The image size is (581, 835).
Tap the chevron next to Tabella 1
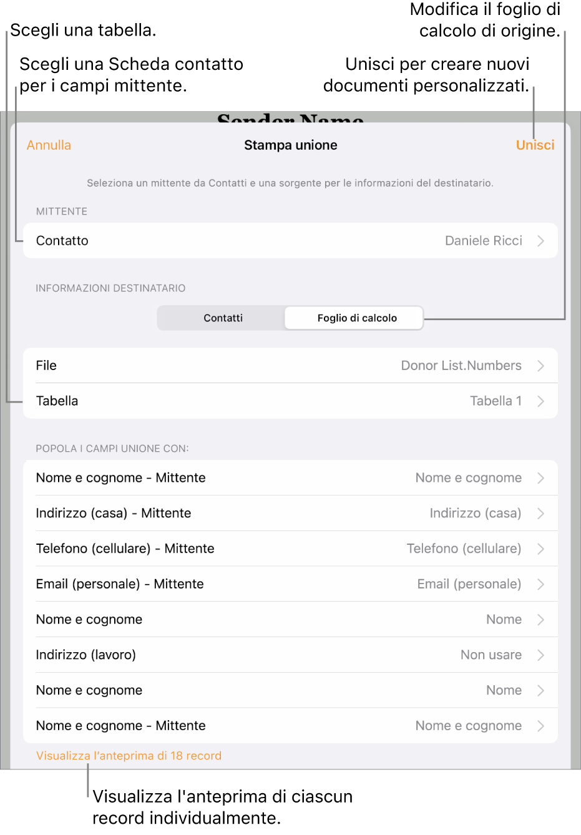[540, 401]
